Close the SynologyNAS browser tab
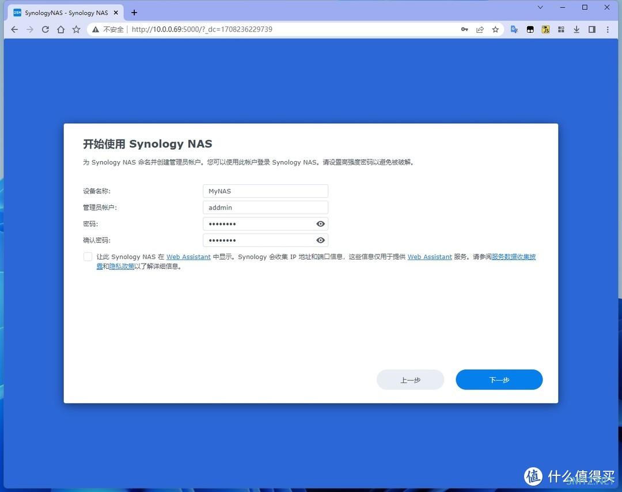The width and height of the screenshot is (622, 492). [x=116, y=13]
